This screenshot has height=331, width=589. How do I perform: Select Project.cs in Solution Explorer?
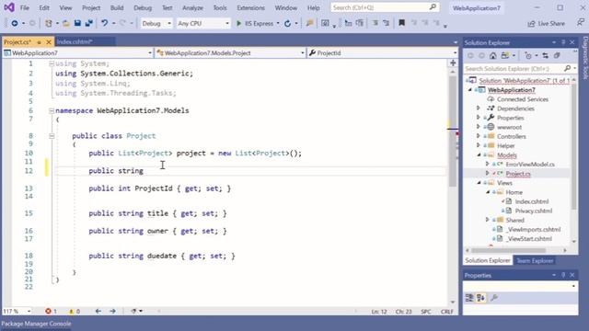[x=517, y=174]
